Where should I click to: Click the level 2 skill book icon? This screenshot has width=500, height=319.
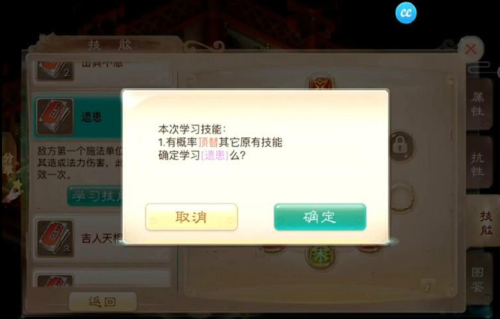pos(55,71)
